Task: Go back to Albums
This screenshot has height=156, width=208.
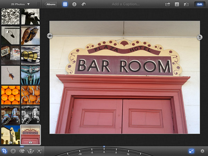Action: pos(51,4)
